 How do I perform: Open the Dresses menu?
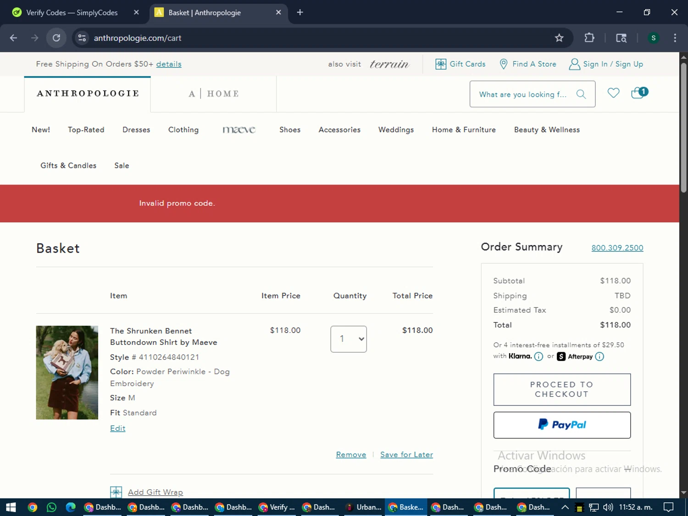tap(136, 130)
